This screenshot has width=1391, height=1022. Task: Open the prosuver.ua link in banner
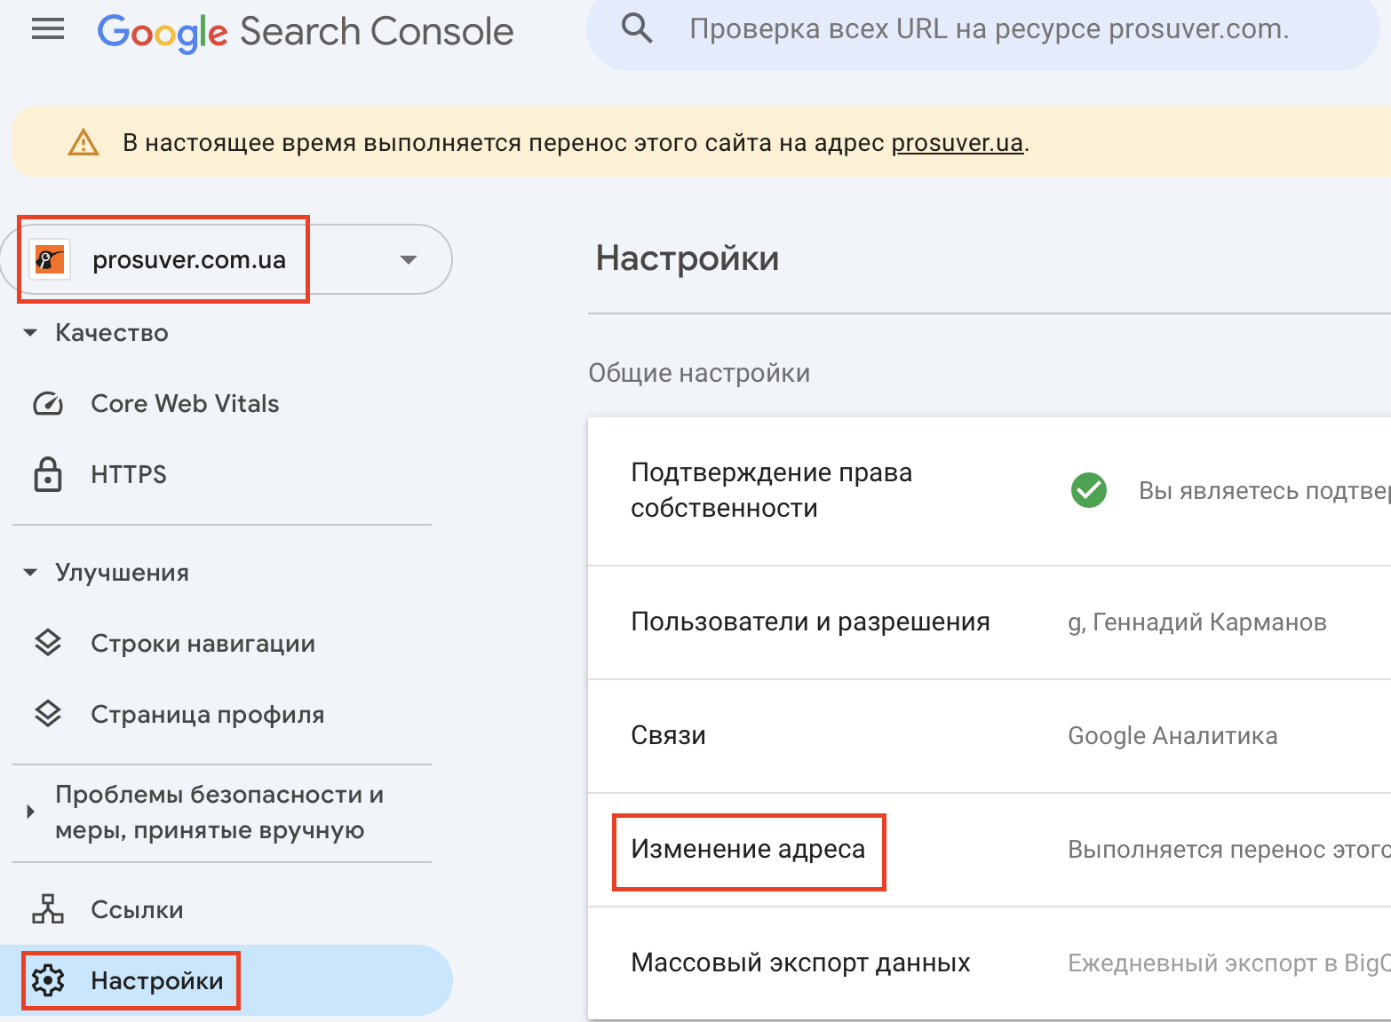point(956,142)
